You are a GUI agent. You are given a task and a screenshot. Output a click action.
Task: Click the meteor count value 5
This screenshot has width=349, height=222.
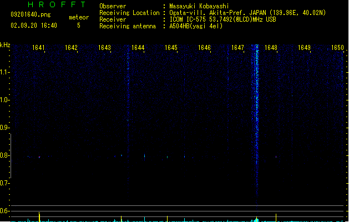point(79,26)
